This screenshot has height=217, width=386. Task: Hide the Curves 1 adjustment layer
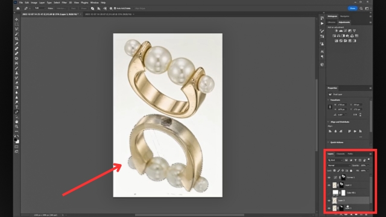329,177
